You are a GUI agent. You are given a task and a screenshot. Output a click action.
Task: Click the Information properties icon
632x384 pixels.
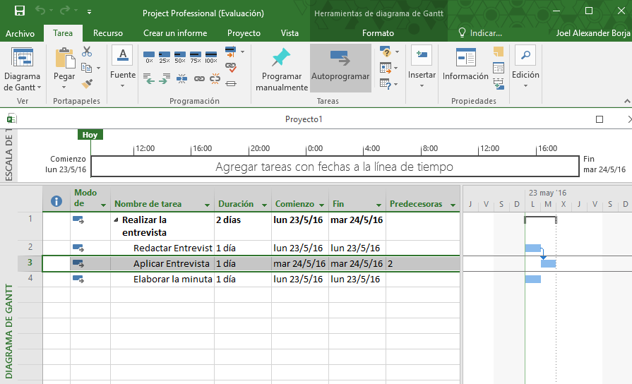(465, 58)
